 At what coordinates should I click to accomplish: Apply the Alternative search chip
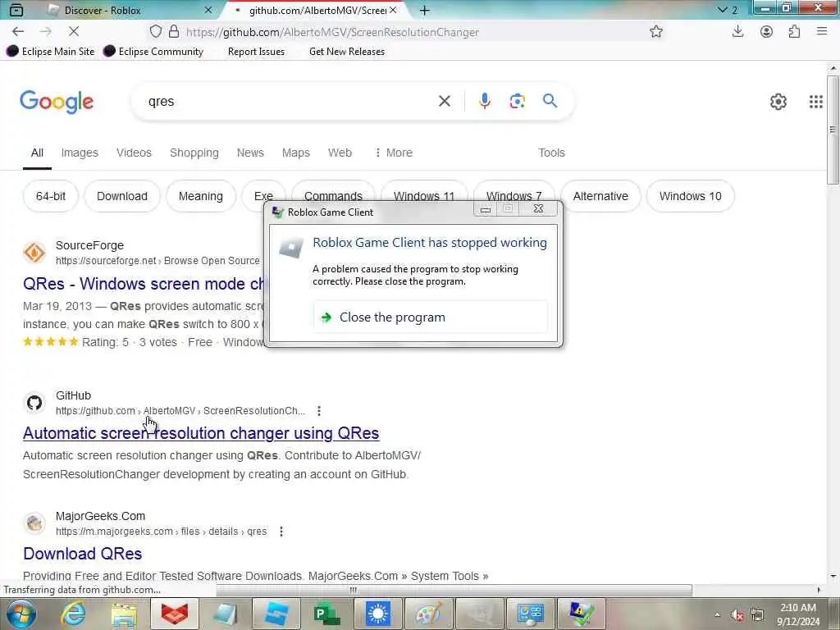600,196
